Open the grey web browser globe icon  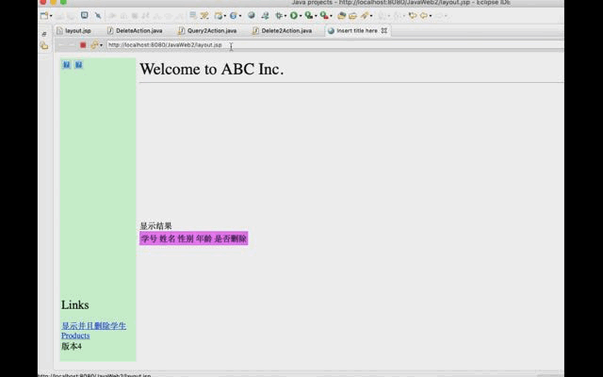coord(252,15)
